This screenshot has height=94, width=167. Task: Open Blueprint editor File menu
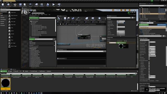tap(30, 15)
